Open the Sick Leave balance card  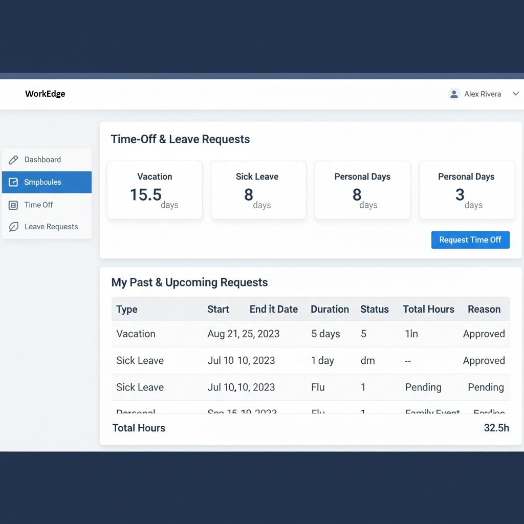pos(258,190)
